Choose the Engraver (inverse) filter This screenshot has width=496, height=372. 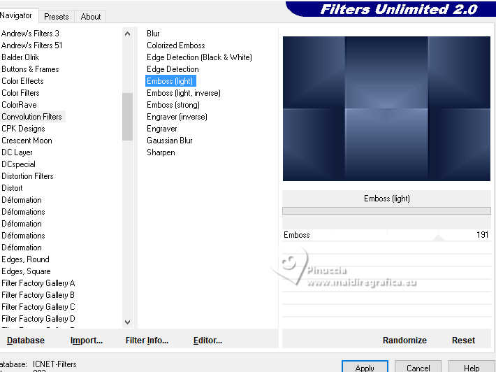pos(177,117)
